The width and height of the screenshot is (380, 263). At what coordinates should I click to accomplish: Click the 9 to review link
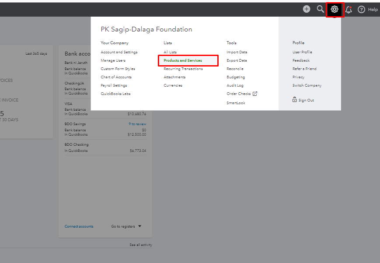tap(137, 124)
